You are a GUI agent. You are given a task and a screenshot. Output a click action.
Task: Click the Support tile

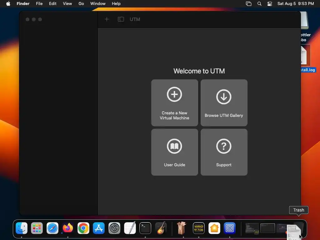pyautogui.click(x=224, y=152)
